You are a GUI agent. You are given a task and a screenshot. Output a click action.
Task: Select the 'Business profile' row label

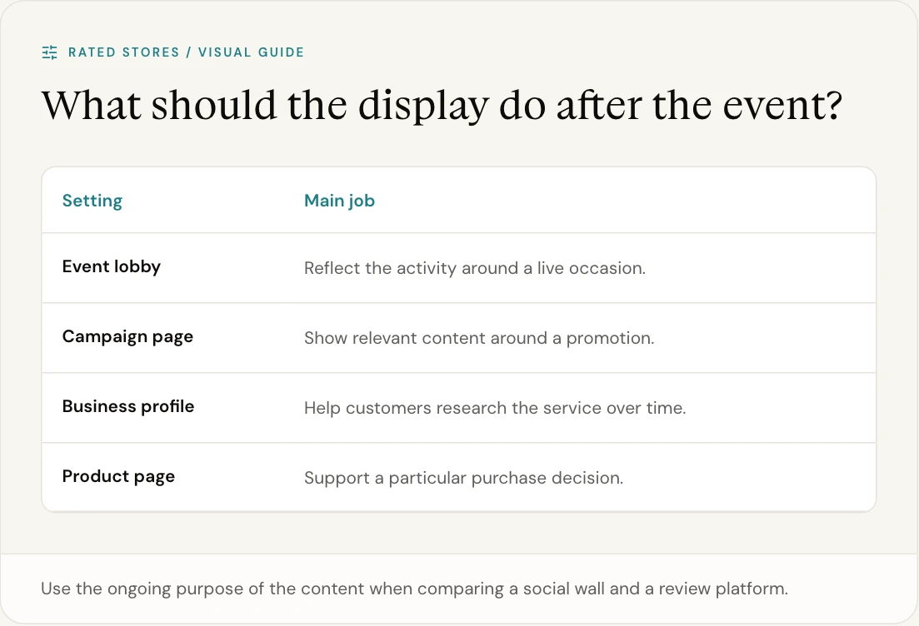[x=128, y=406]
